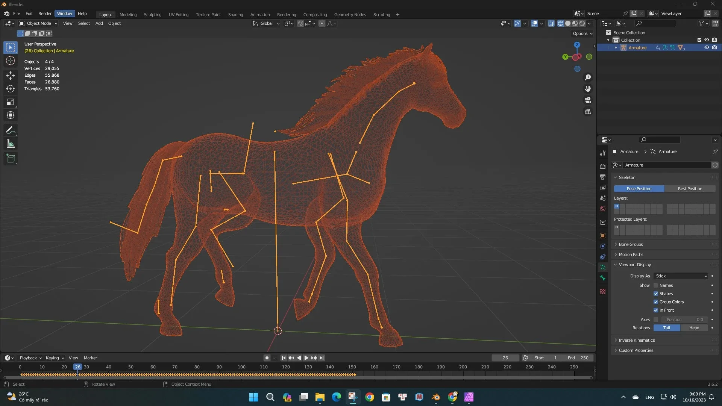Screen dimensions: 722x406
Task: Toggle camera view icon
Action: click(x=588, y=100)
